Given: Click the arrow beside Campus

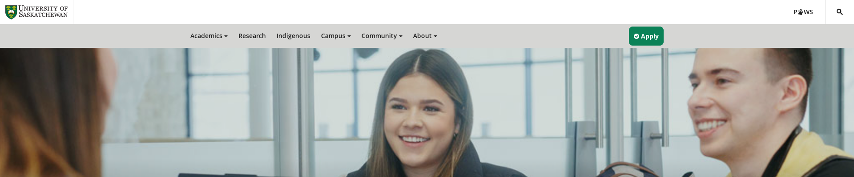Looking at the screenshot, I should tap(349, 36).
